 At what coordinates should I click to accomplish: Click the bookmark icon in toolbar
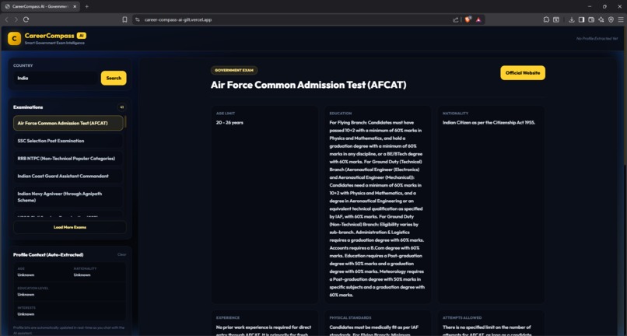tap(124, 19)
